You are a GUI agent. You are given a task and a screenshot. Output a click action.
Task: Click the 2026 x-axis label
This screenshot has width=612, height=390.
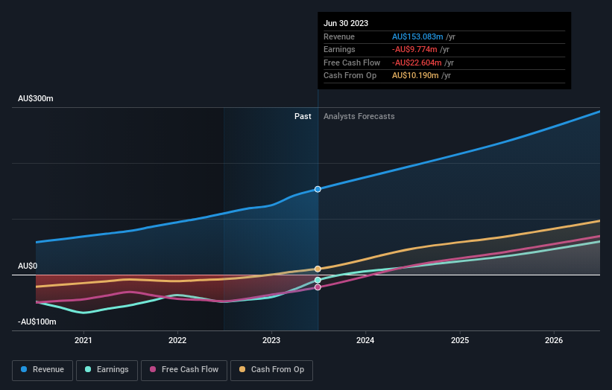554,340
